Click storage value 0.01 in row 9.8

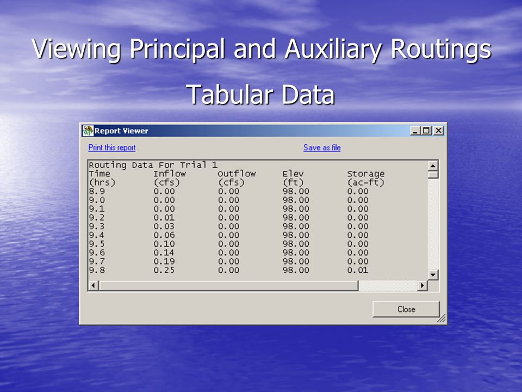(358, 270)
